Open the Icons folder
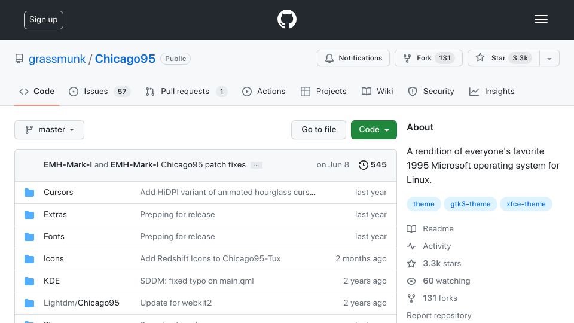Image resolution: width=574 pixels, height=323 pixels. [53, 258]
